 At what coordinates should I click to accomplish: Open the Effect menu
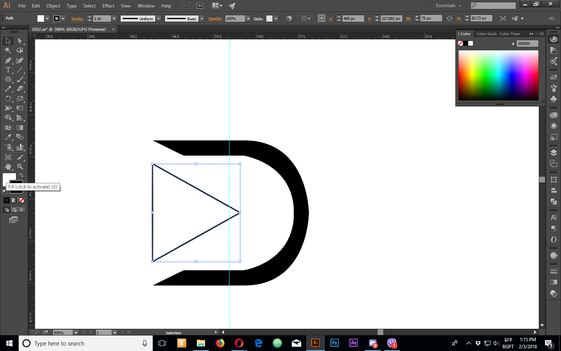108,6
